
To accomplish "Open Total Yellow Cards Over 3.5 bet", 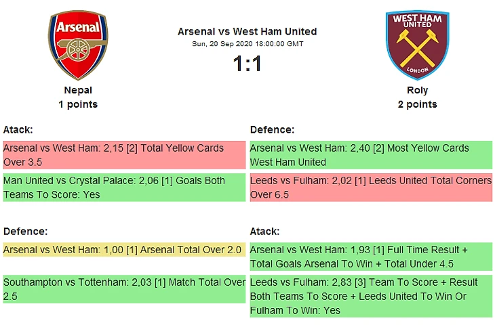I will pyautogui.click(x=123, y=155).
